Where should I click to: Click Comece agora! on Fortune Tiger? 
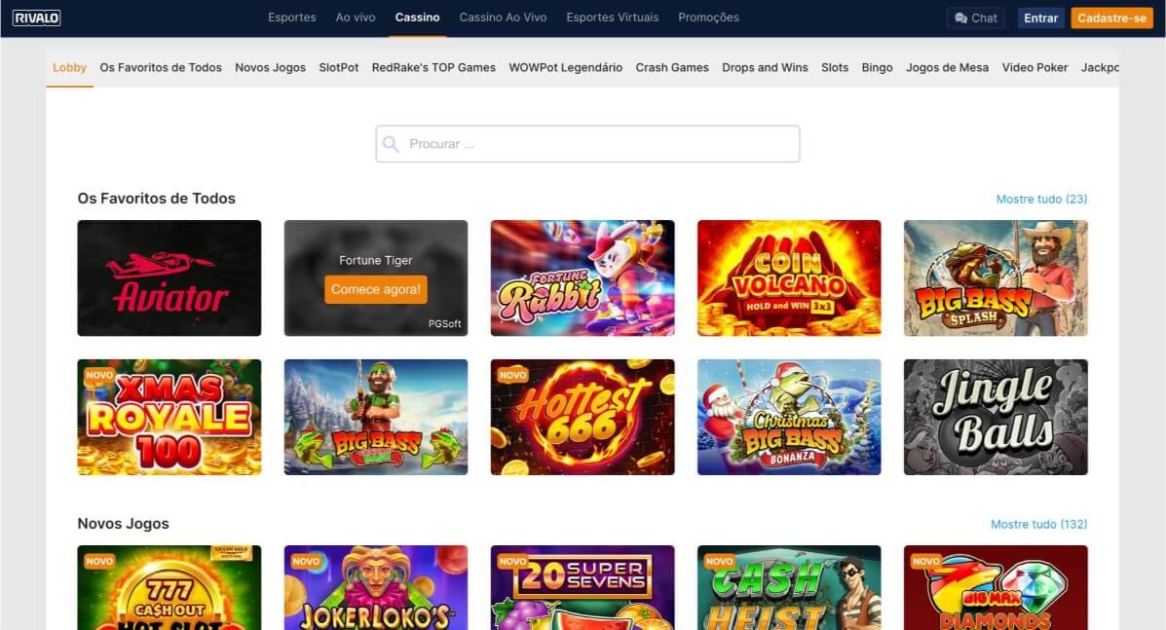pos(376,289)
